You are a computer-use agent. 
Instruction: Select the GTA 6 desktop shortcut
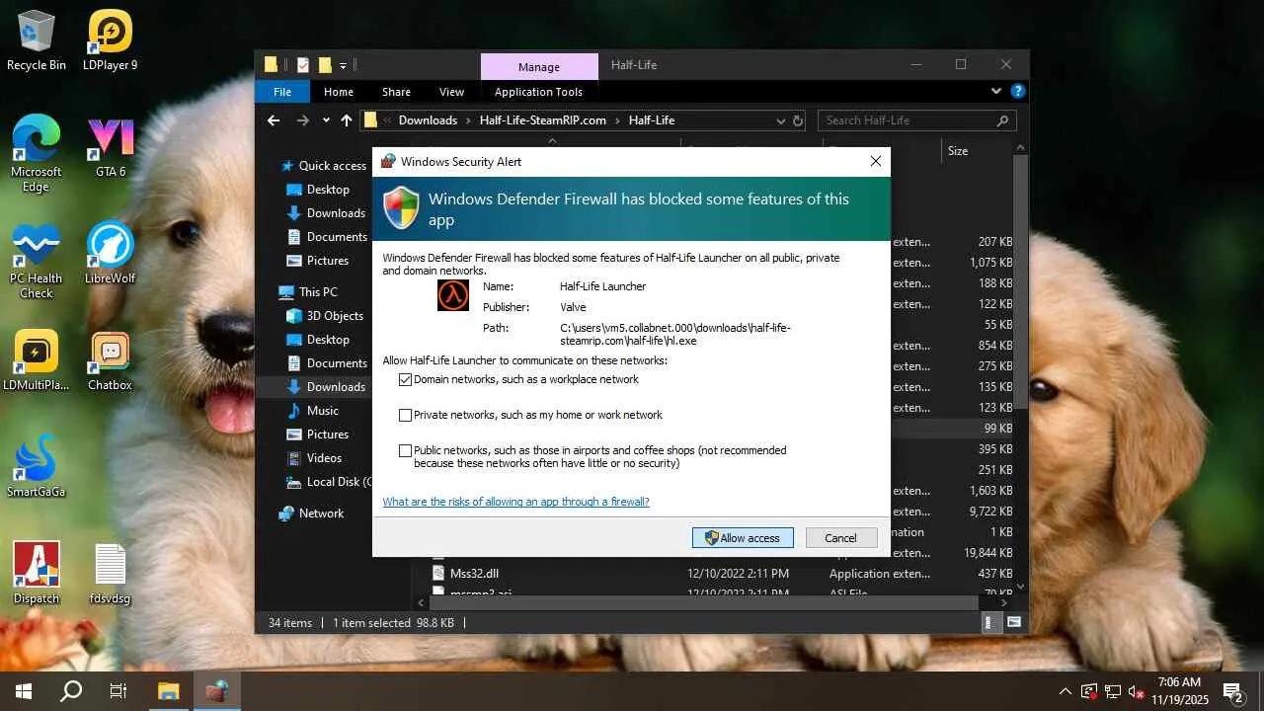pyautogui.click(x=111, y=147)
